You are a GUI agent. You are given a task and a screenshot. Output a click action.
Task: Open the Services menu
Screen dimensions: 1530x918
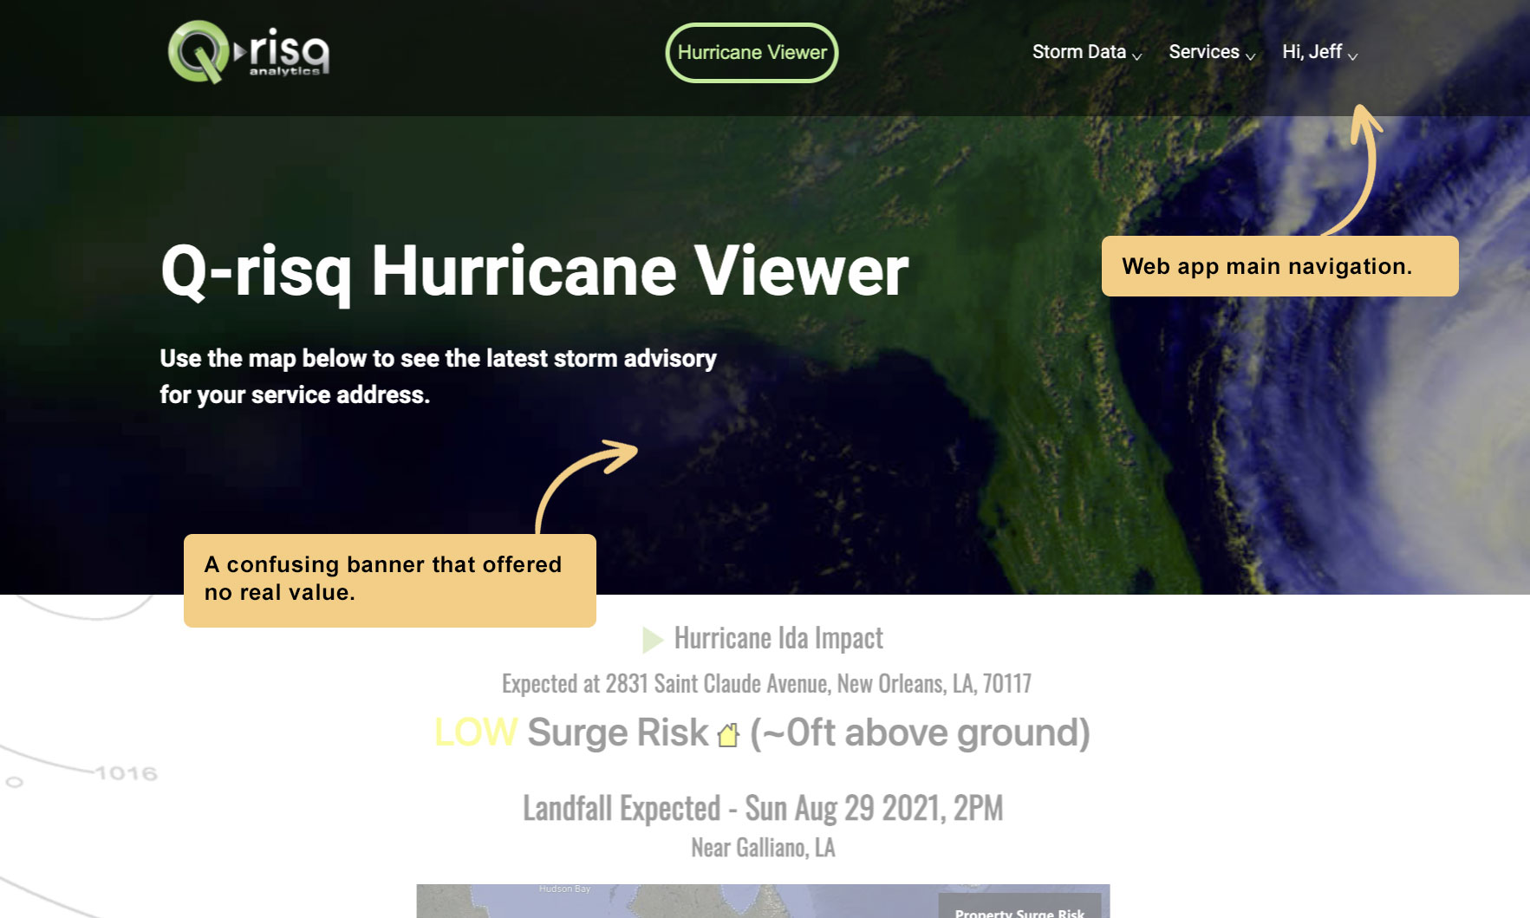(1203, 52)
